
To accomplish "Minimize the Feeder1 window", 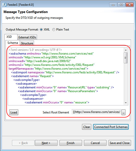I will point(113,5).
